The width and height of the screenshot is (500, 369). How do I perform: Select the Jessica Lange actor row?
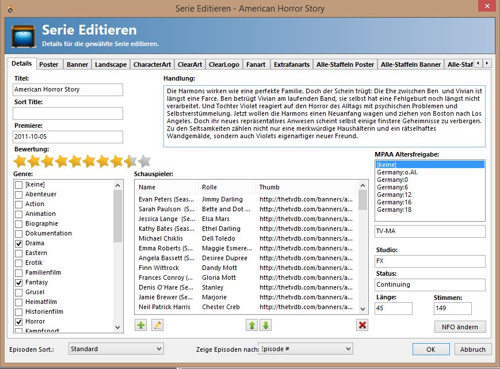(x=246, y=219)
